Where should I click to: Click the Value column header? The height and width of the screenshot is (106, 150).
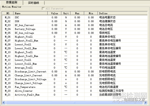pos(54,13)
